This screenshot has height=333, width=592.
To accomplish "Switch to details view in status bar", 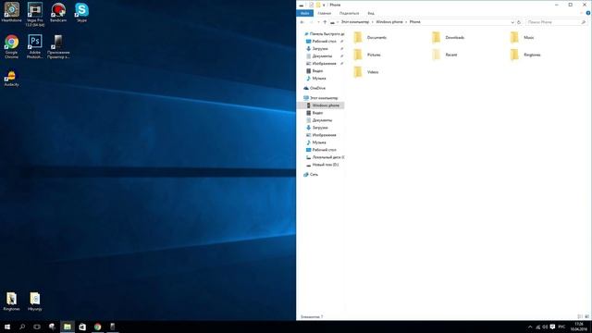I will (x=580, y=316).
